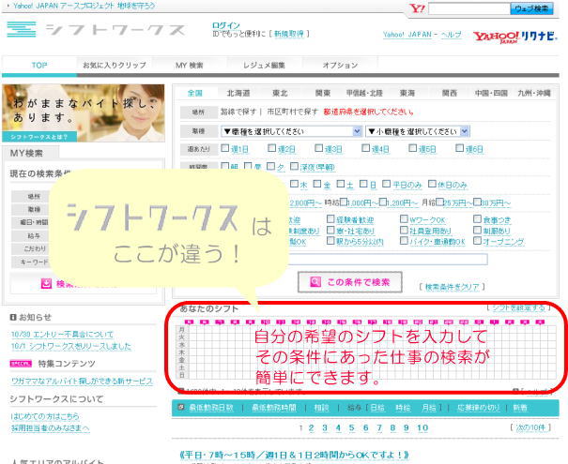Screen dimensions: 568x464
Task: Click the ヘルプ link in header
Action: [451, 35]
